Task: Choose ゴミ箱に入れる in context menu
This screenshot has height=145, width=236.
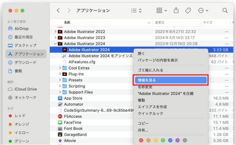Action: click(x=171, y=70)
